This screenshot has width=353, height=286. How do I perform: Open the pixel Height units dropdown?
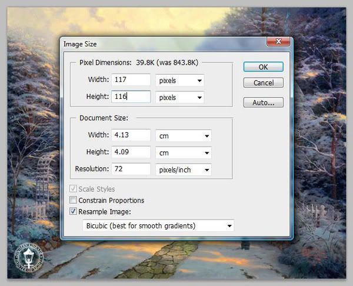click(x=179, y=98)
